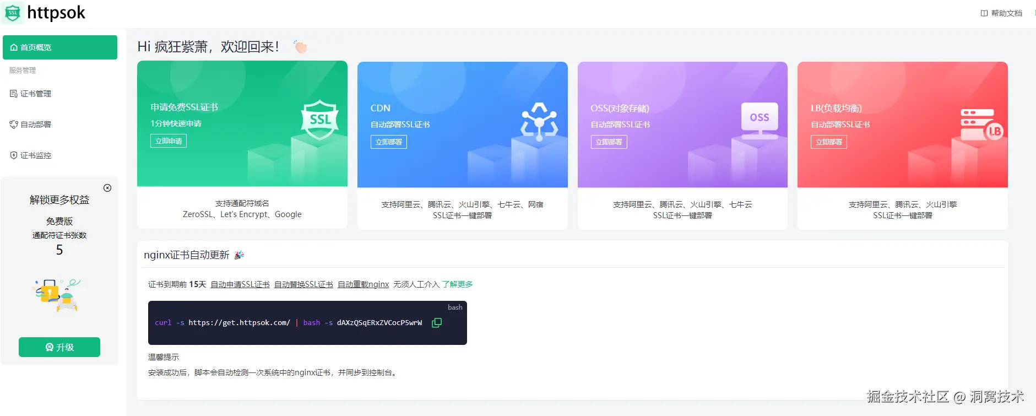Click the 自动替换SSL证书 underlined text
The image size is (1036, 416).
(x=303, y=284)
